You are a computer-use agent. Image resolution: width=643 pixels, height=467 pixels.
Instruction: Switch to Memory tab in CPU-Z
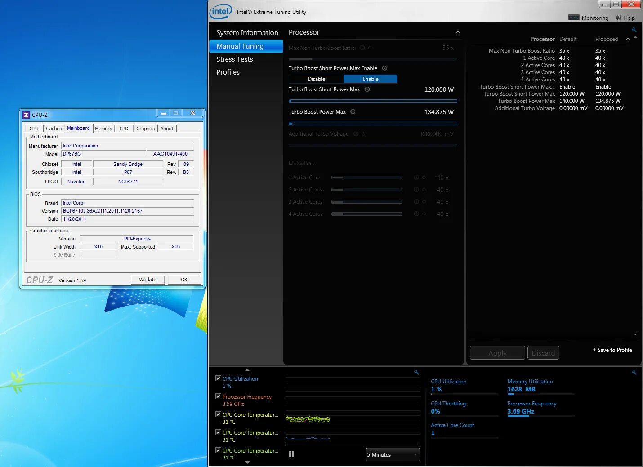(x=103, y=129)
